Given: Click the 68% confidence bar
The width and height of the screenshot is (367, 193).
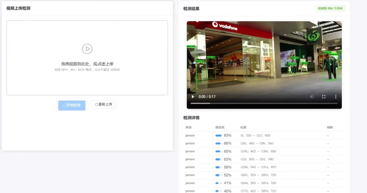Looking at the screenshot, I should [219, 143].
